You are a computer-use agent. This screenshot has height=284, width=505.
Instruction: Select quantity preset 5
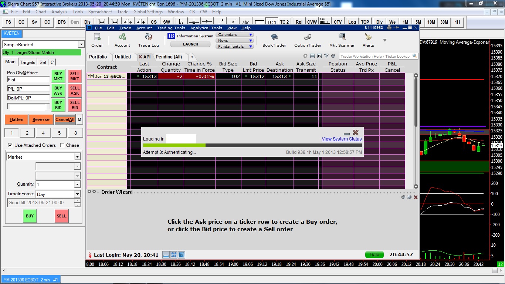(x=60, y=133)
